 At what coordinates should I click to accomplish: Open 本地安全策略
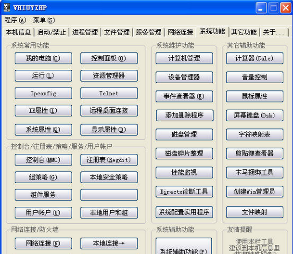click(109, 177)
